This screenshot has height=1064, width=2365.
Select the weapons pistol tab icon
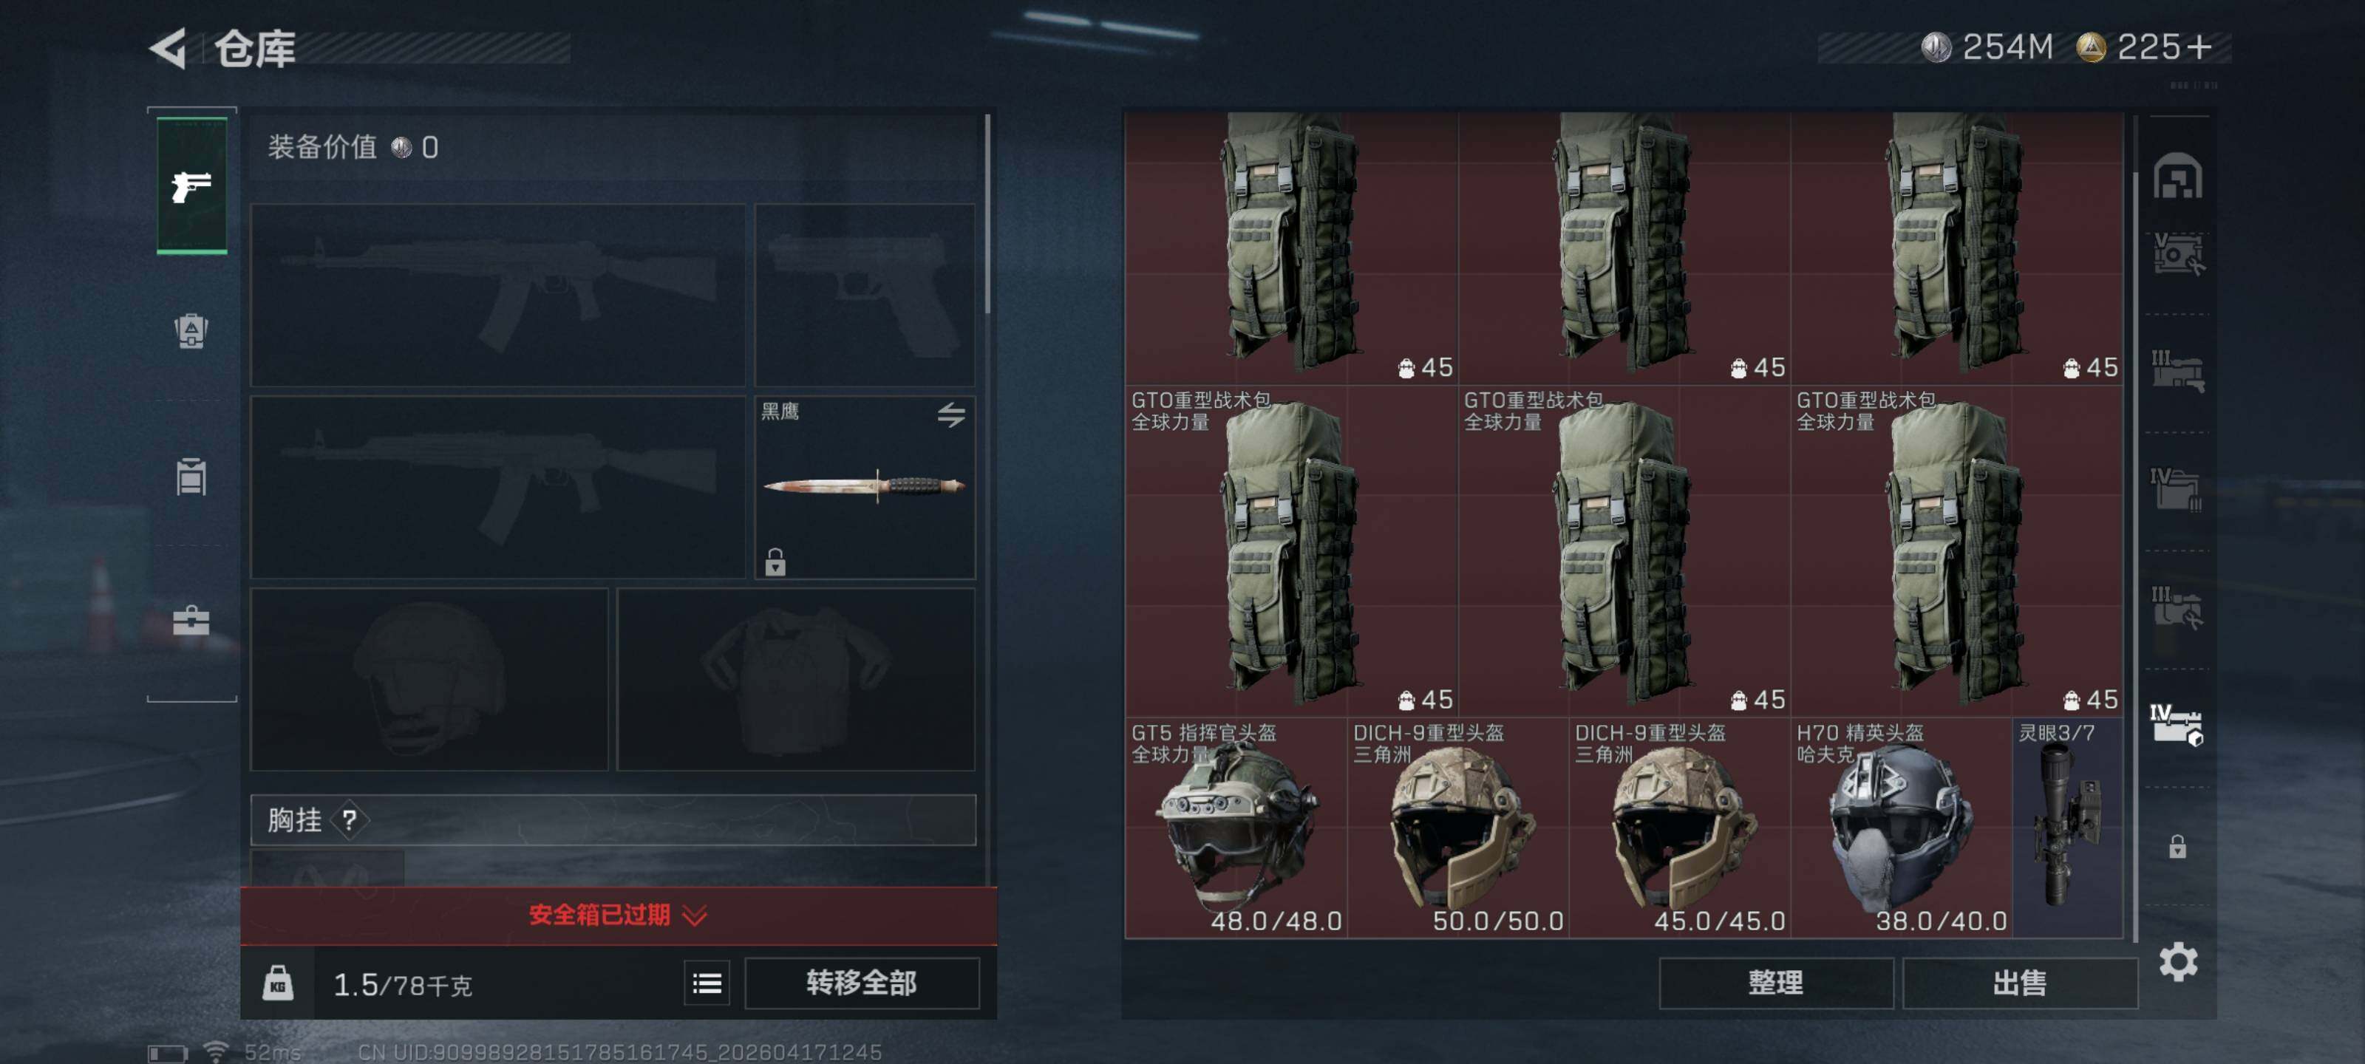(x=192, y=185)
